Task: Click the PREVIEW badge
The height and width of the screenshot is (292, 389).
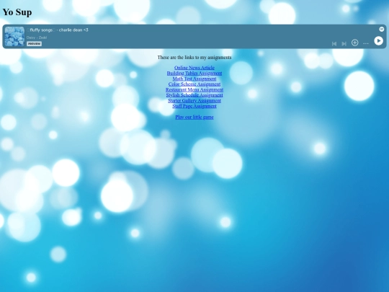Action: [x=34, y=44]
